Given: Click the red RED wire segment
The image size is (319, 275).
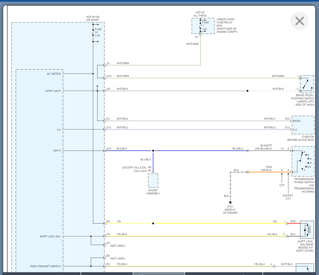Looking at the screenshot, I should pyautogui.click(x=292, y=223).
